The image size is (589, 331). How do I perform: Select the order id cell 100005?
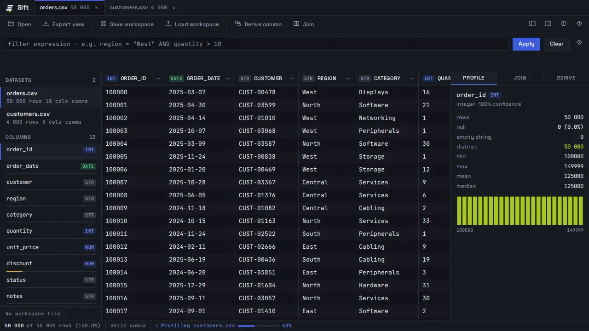(x=133, y=156)
